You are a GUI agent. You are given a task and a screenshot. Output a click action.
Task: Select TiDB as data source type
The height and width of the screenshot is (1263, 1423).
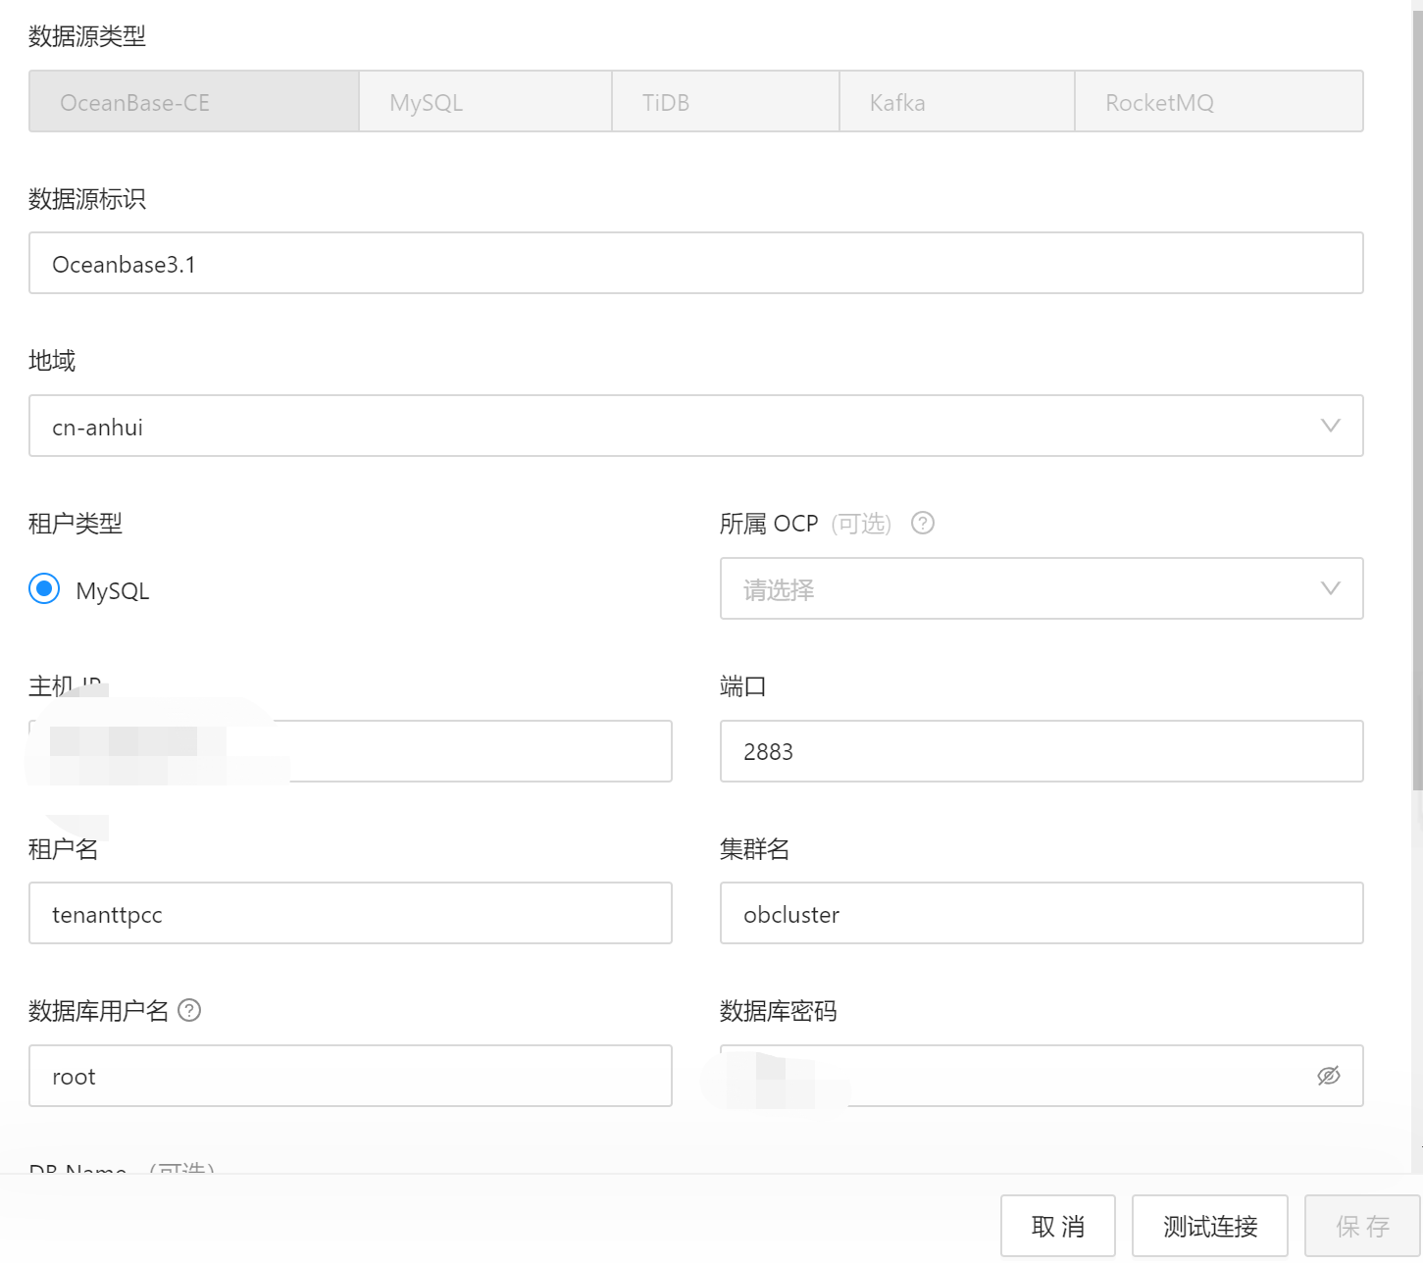point(726,101)
